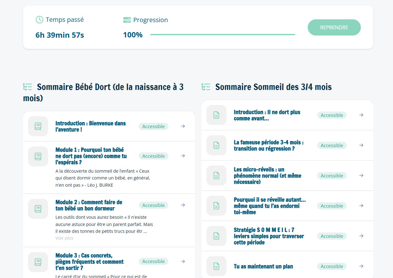Open Pourquoi il se réveille autant lesson title
Viewport: 393px width, 278px height.
[270, 206]
